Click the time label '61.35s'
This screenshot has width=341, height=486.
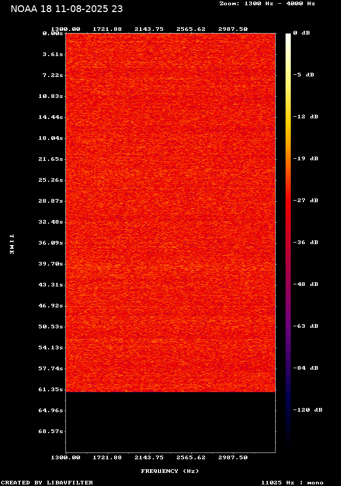point(51,389)
